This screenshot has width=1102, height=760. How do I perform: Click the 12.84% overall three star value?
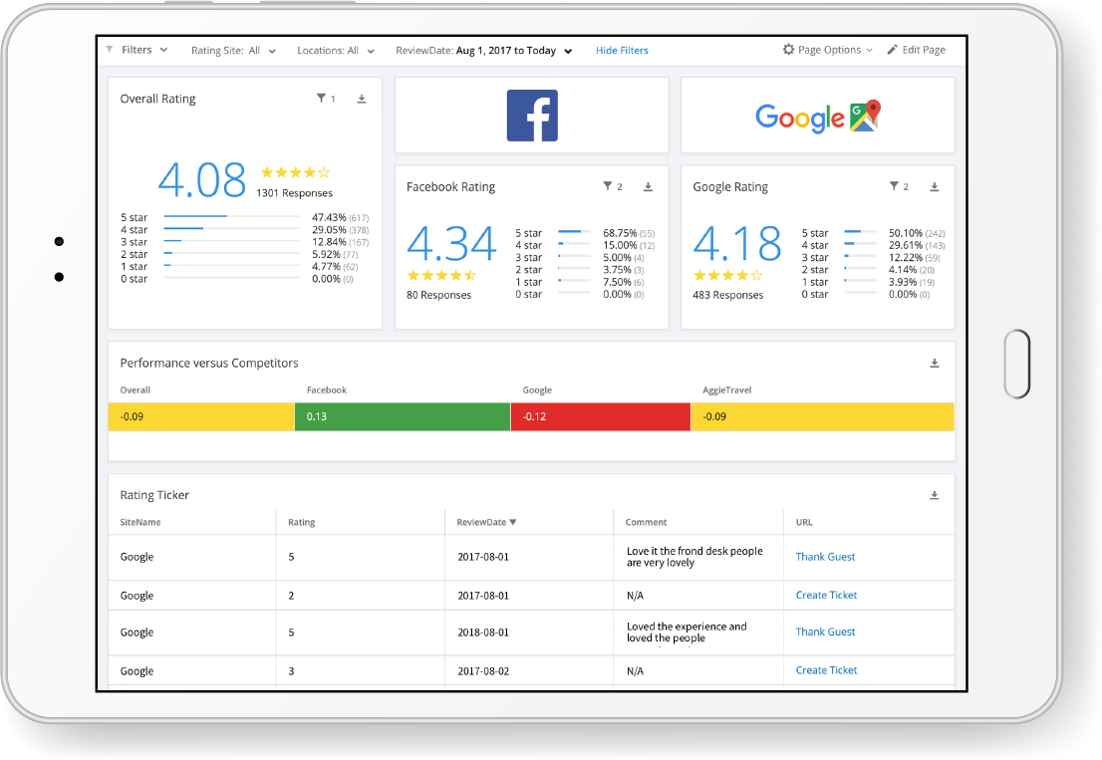click(329, 242)
